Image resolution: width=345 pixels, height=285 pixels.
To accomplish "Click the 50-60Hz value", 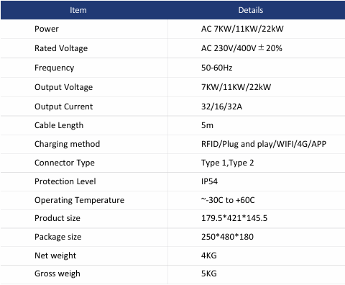I will (216, 68).
